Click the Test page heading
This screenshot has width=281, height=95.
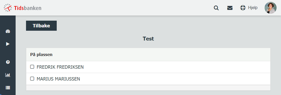click(x=148, y=39)
